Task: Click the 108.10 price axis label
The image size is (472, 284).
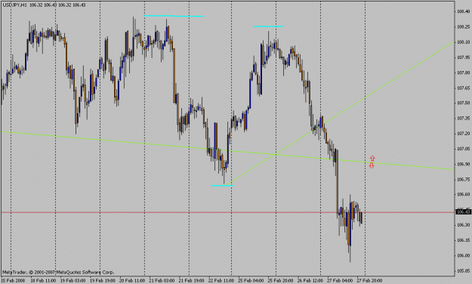Action: (x=463, y=42)
